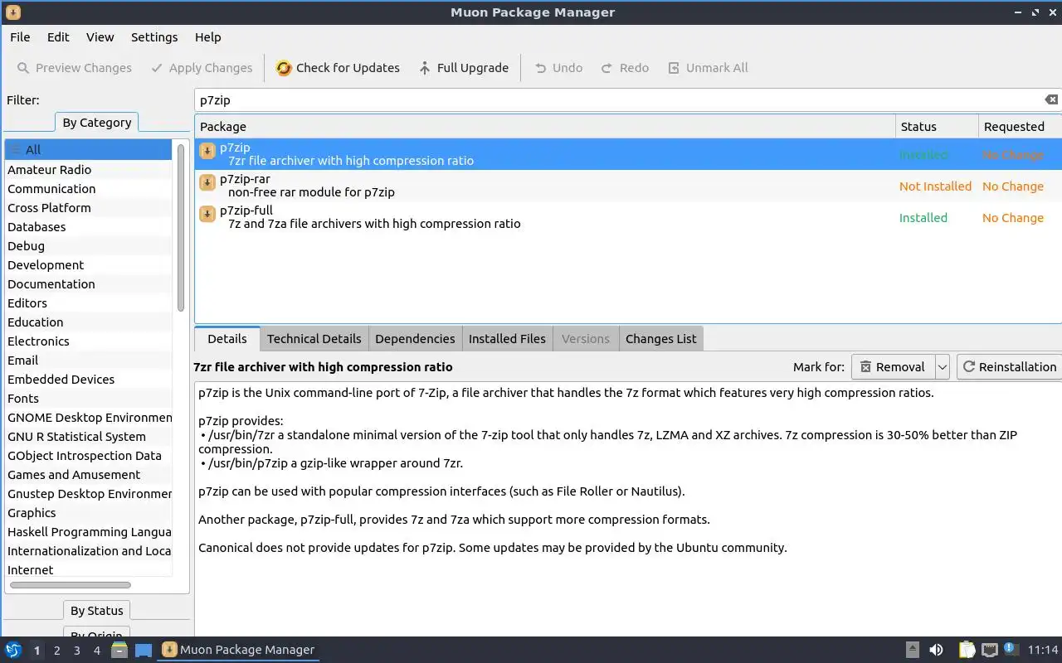Image resolution: width=1062 pixels, height=663 pixels.
Task: Click the Check for Updates button
Action: click(338, 68)
